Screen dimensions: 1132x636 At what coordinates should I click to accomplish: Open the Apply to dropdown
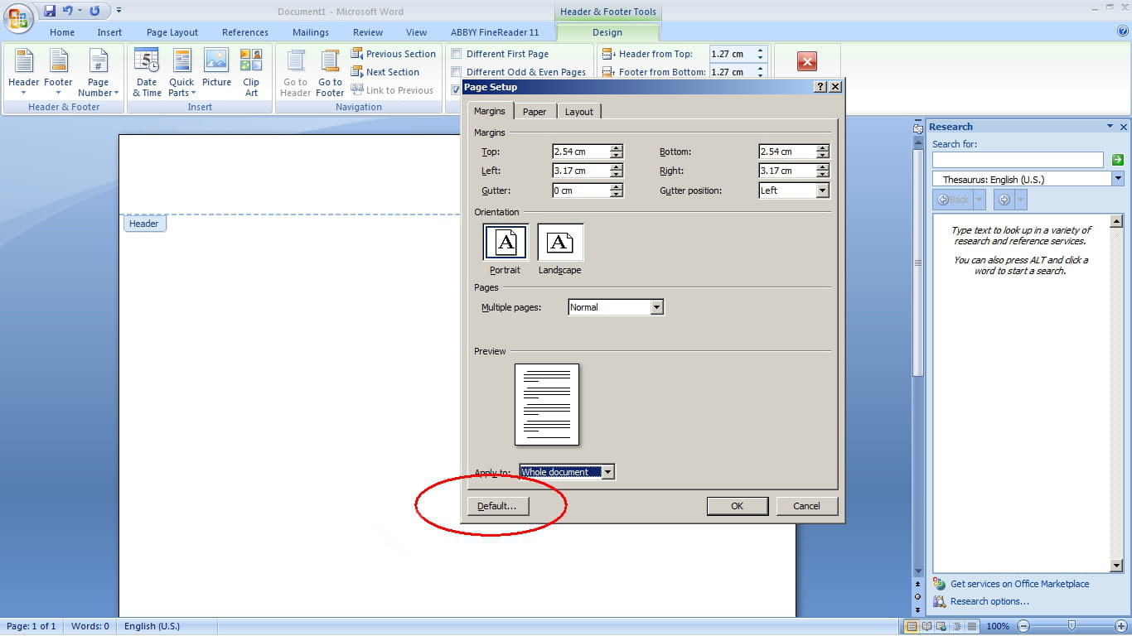(607, 472)
